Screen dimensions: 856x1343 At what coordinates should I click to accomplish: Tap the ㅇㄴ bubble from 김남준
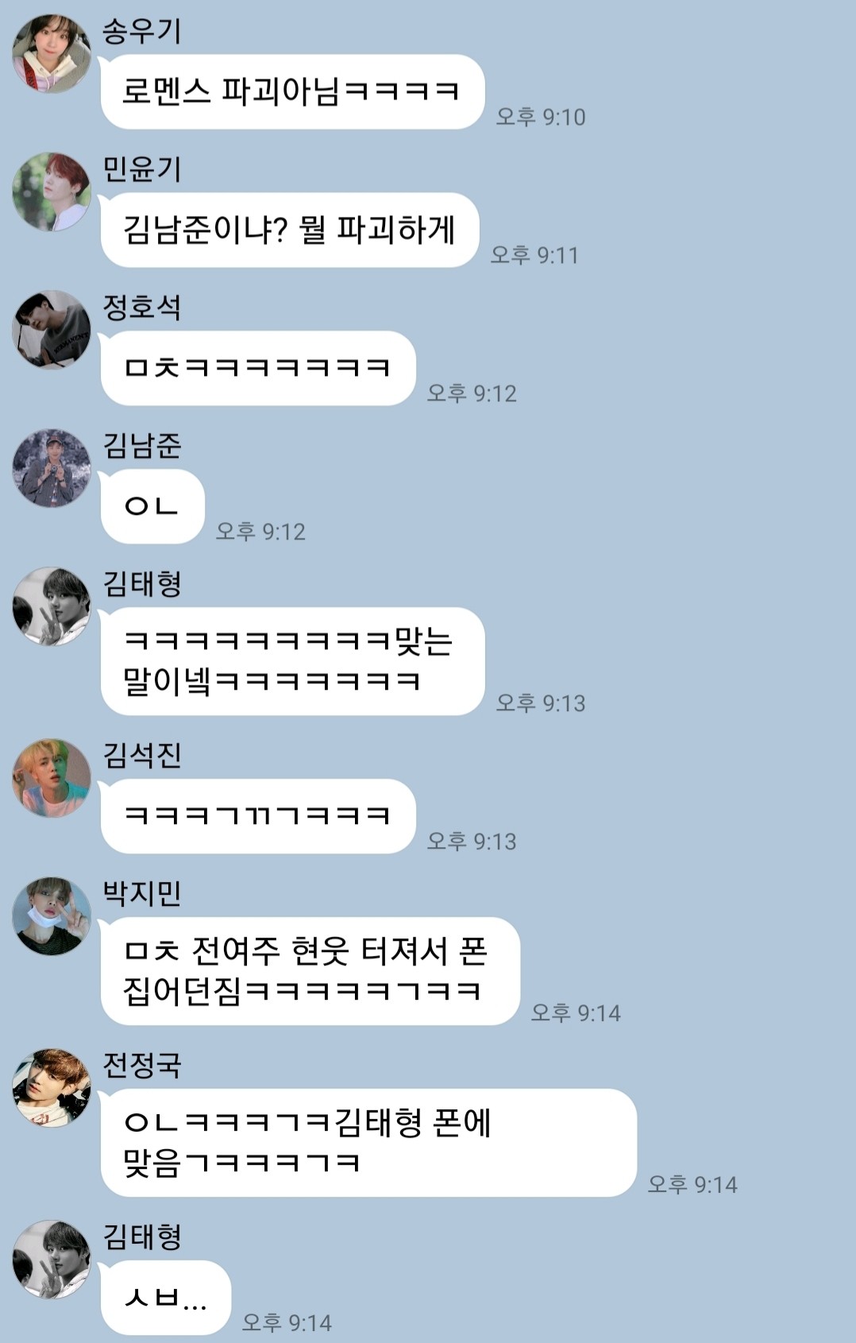pos(152,506)
